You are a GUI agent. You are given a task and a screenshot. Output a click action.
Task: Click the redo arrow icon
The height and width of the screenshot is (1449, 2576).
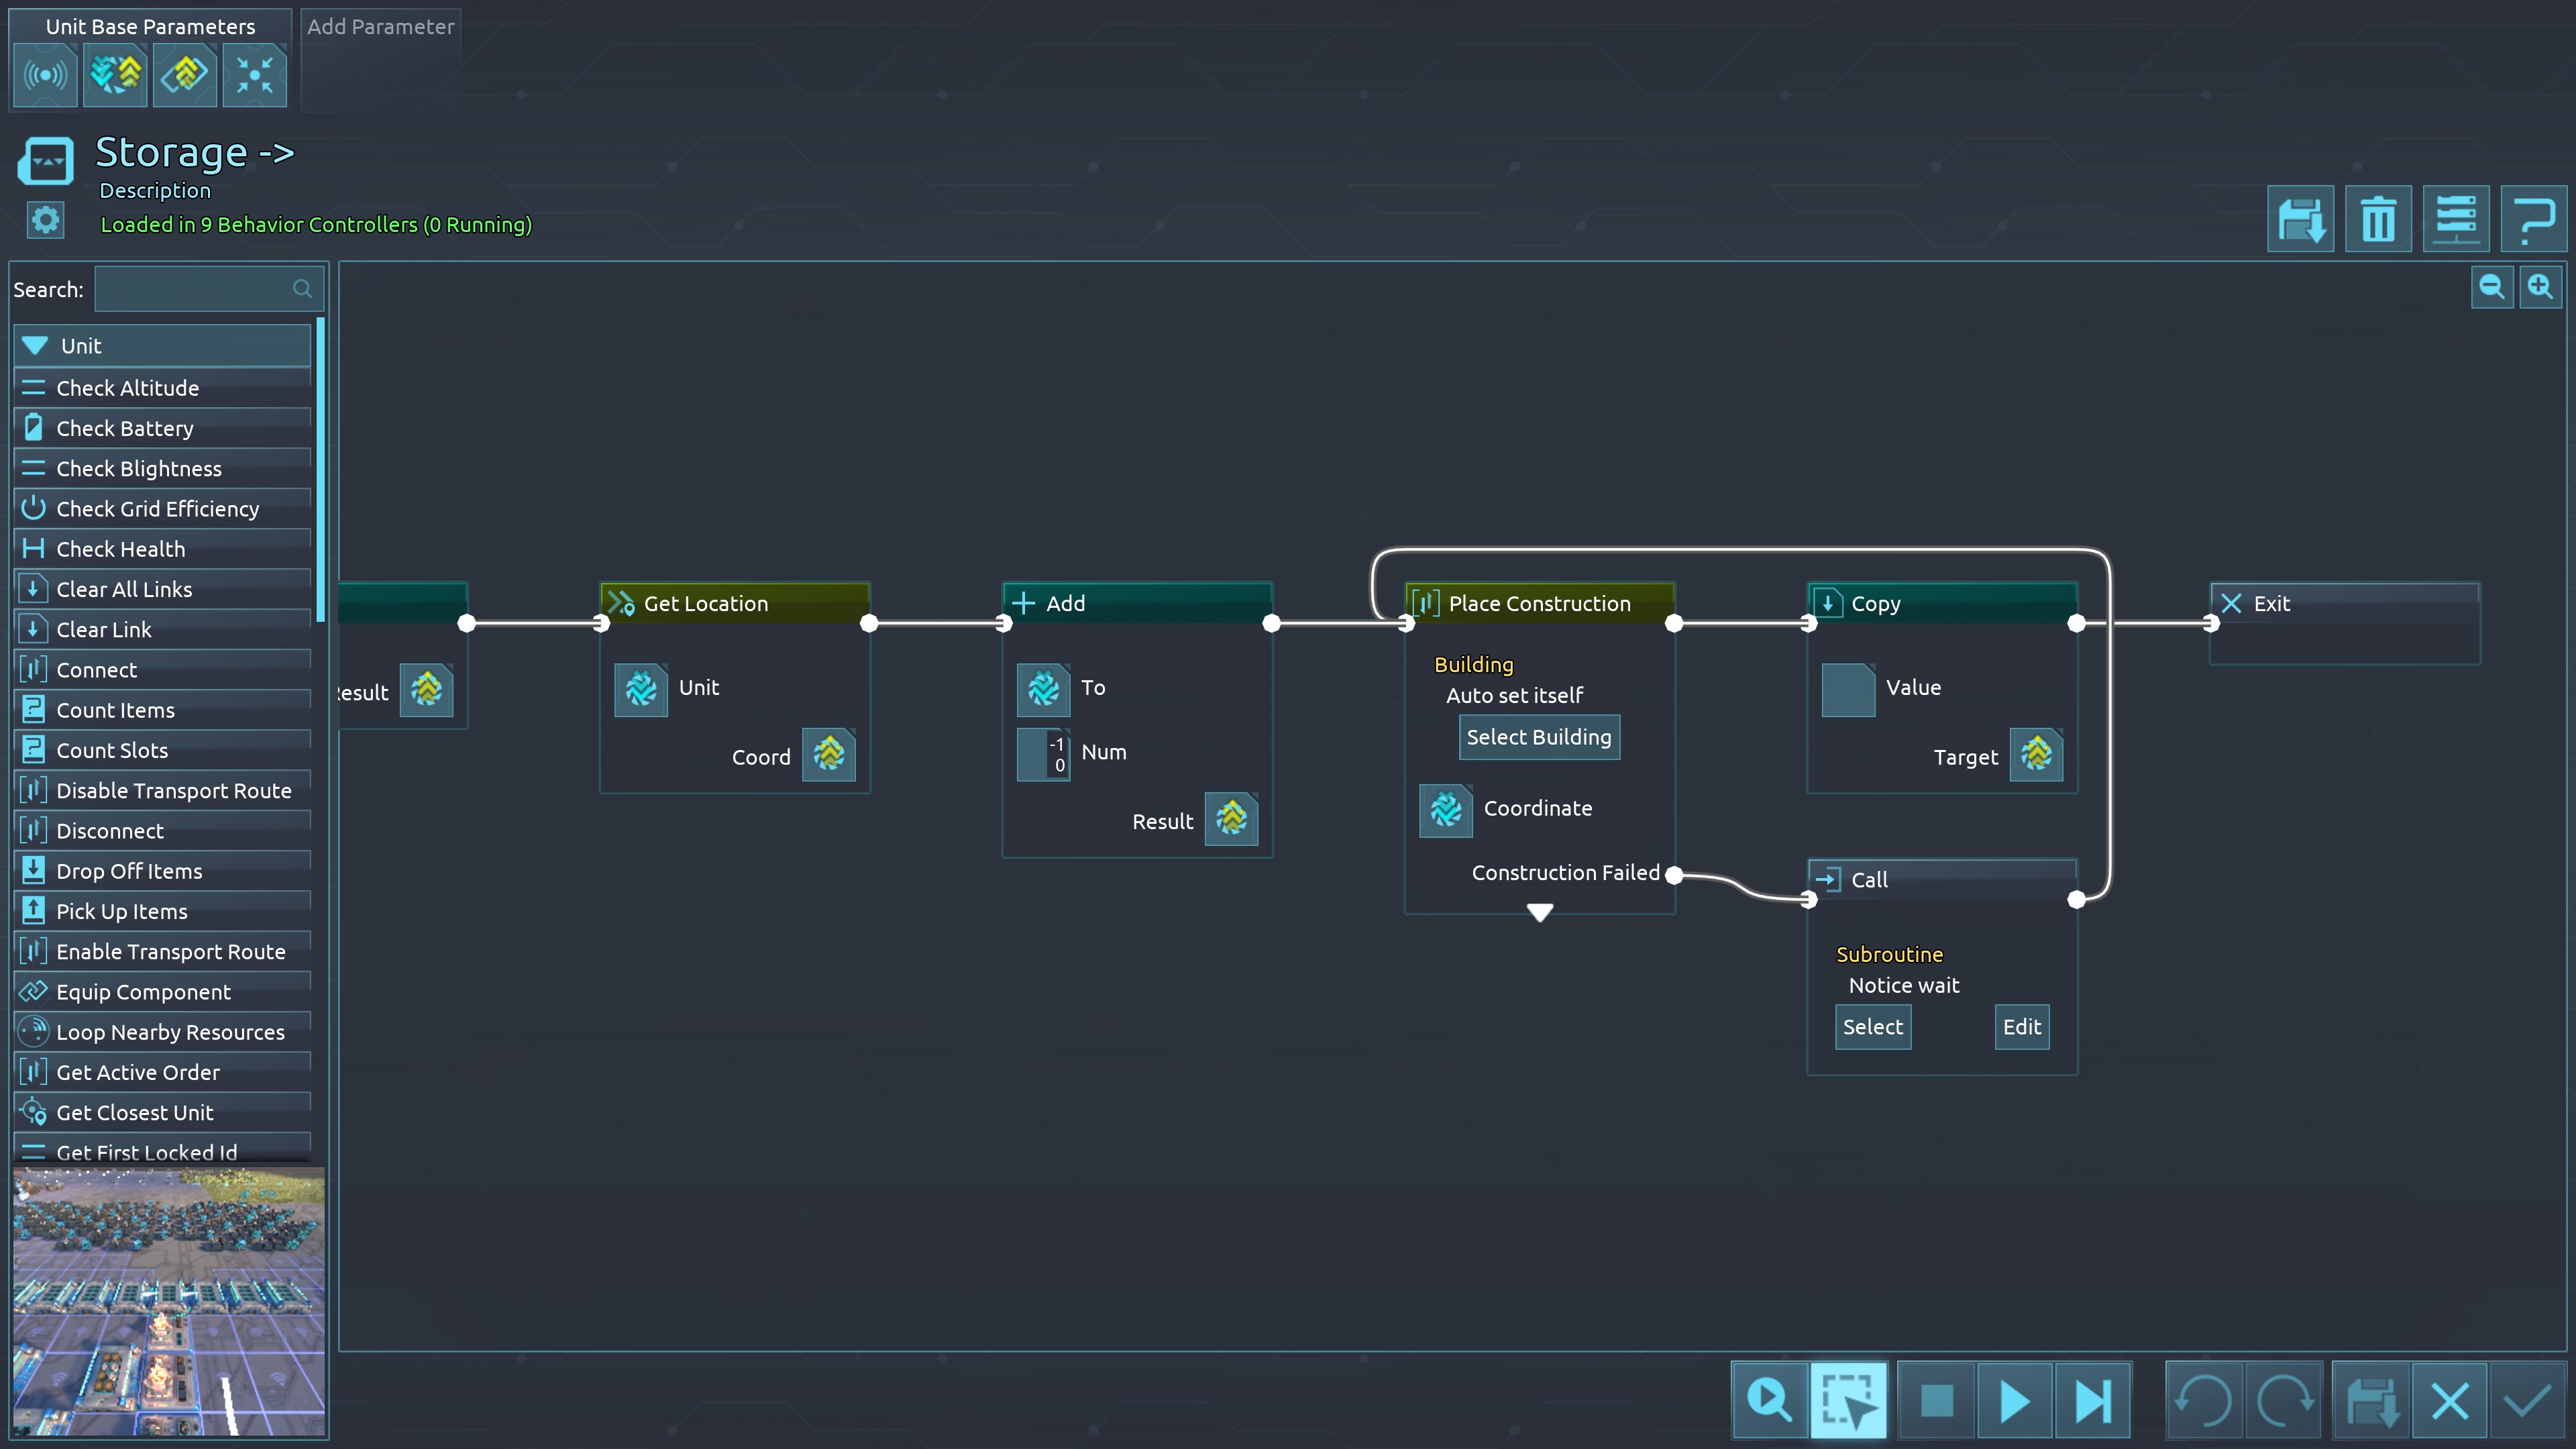(2284, 1400)
